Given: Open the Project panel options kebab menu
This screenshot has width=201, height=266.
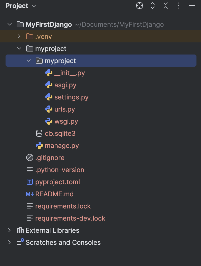Looking at the screenshot, I should (179, 6).
